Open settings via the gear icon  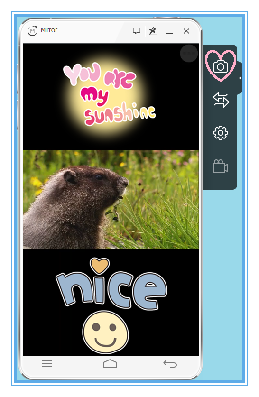coord(221,133)
